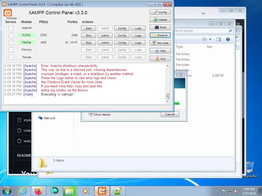Open Explorer help question mark icon
The image size is (262, 196).
tap(228, 39)
